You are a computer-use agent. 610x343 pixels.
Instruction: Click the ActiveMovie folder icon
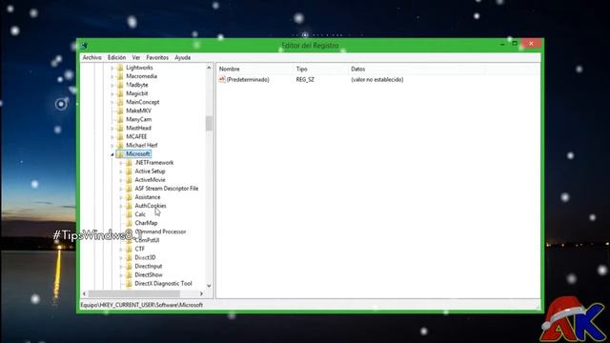129,180
